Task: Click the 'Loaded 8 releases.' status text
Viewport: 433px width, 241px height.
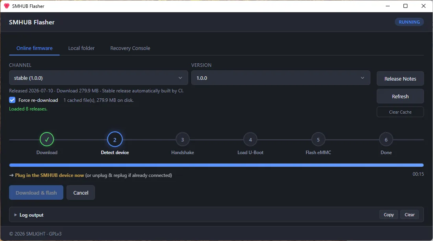Action: pos(28,109)
